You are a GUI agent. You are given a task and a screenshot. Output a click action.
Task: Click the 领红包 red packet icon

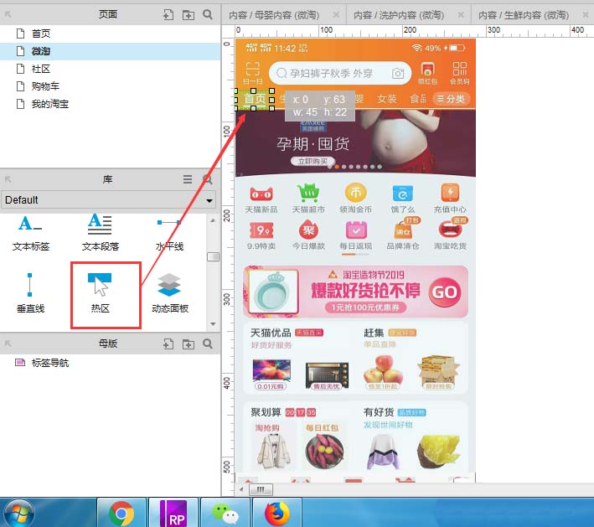point(427,73)
